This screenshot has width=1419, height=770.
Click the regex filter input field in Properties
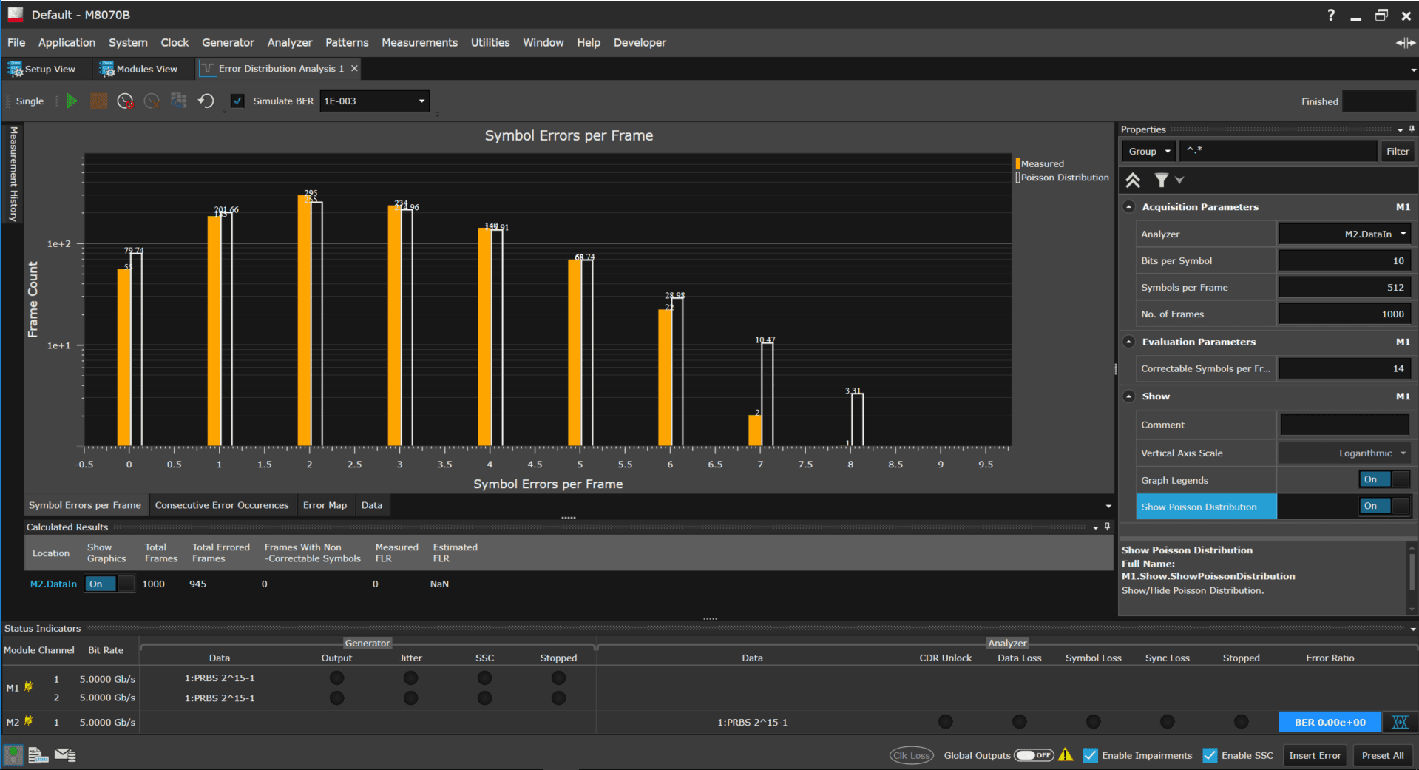point(1278,151)
